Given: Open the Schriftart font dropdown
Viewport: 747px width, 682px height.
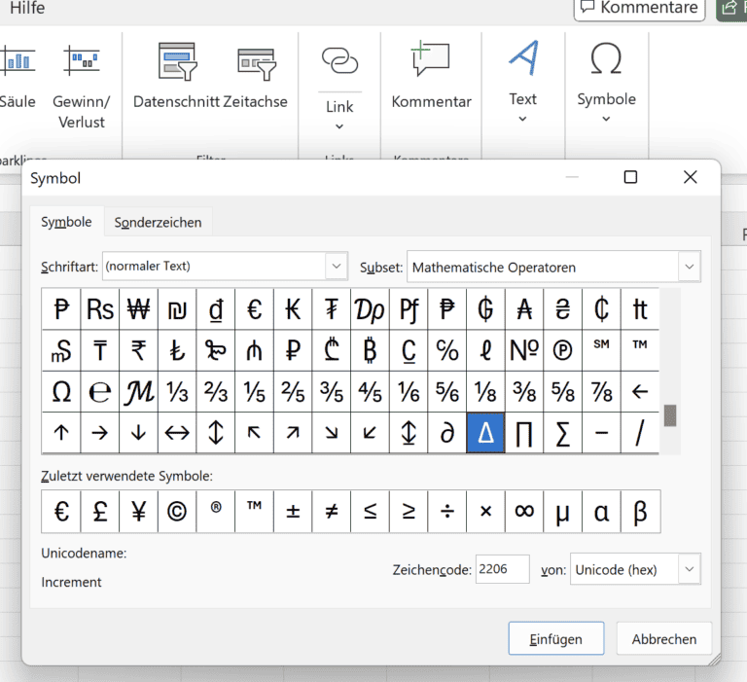Looking at the screenshot, I should 337,266.
